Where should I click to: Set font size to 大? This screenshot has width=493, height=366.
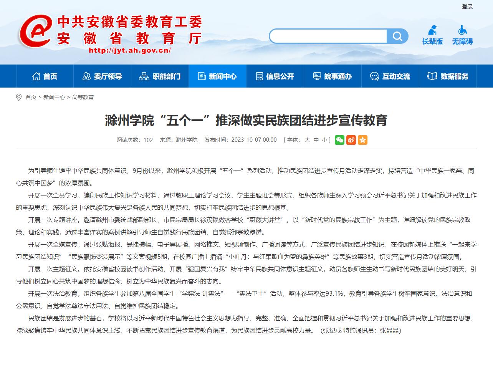[x=307, y=140]
